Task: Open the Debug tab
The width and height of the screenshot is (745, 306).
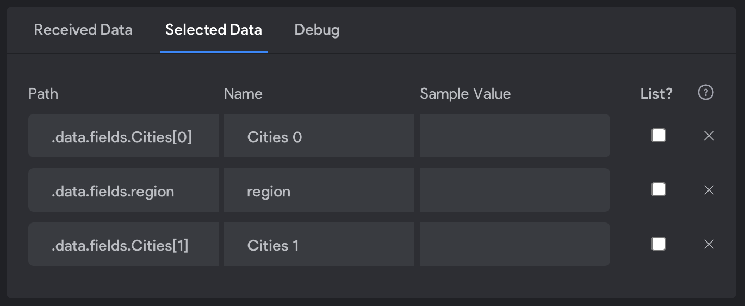Action: point(317,30)
